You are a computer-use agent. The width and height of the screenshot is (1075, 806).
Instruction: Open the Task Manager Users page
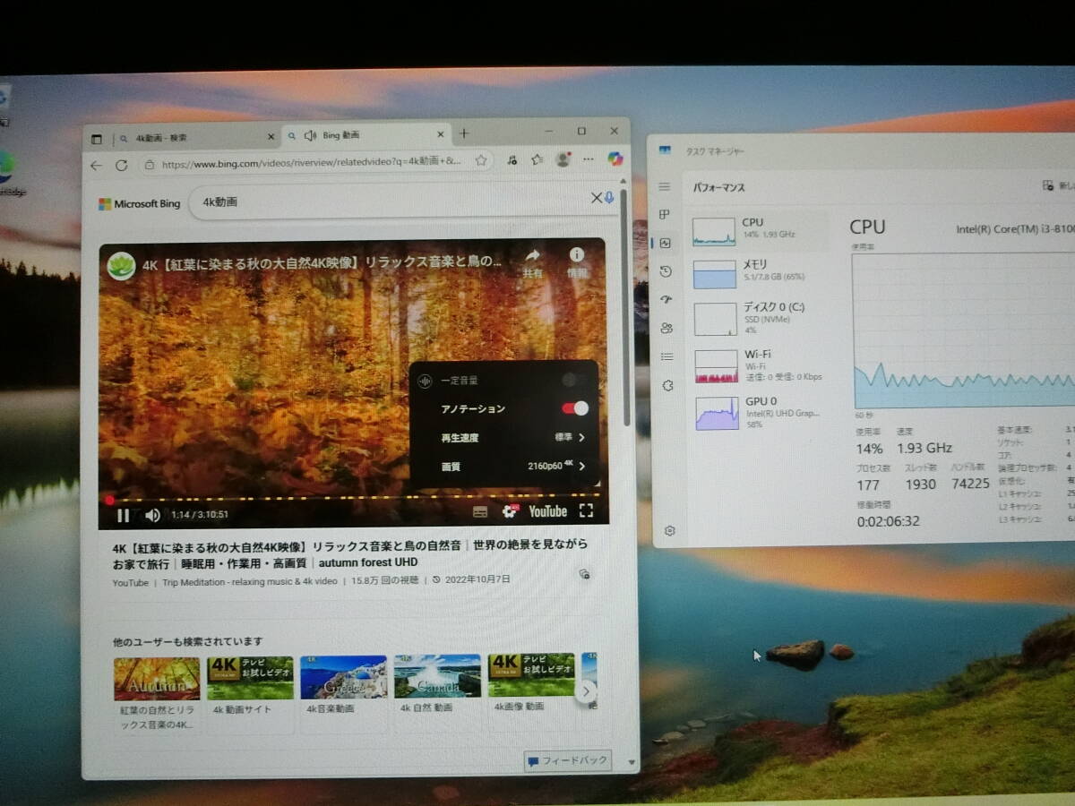[666, 328]
